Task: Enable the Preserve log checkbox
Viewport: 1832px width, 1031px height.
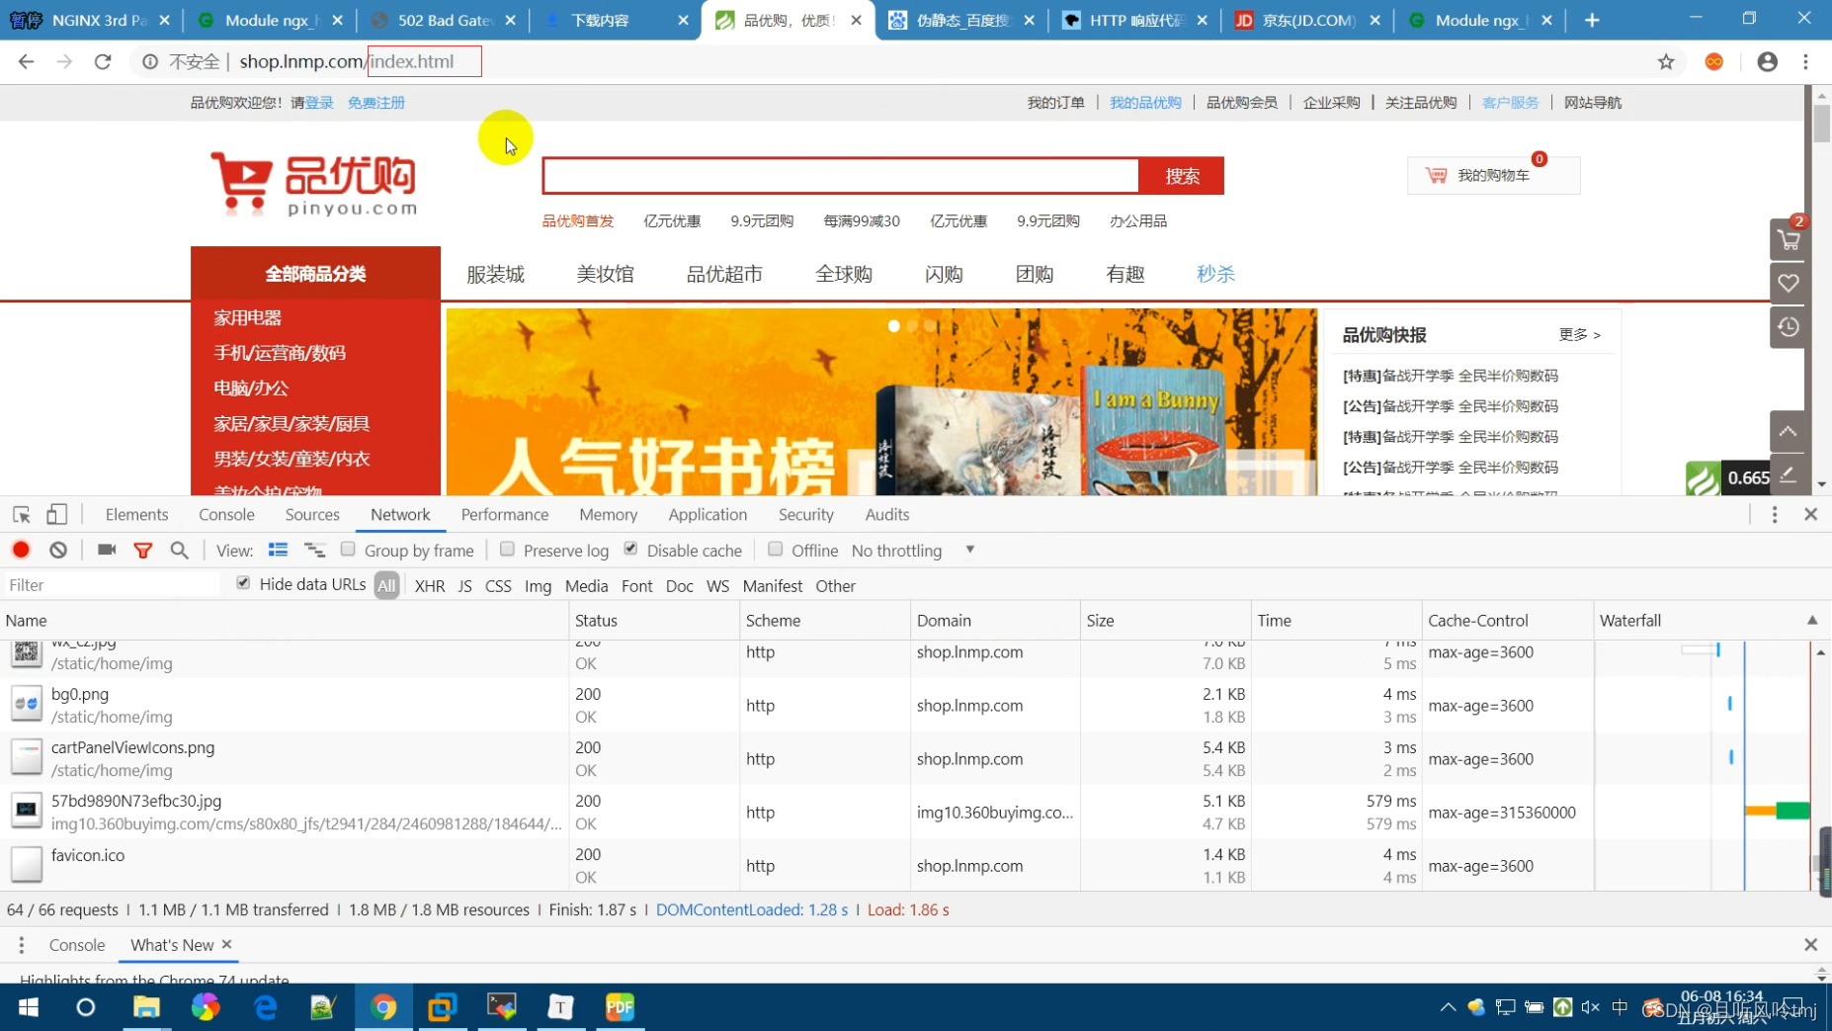Action: point(508,550)
